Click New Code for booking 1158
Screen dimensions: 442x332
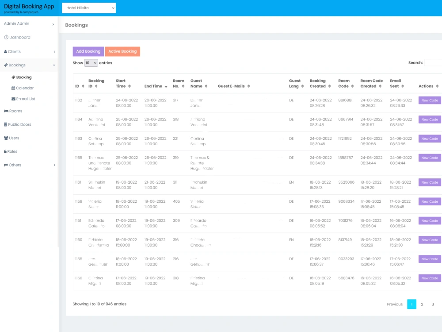(430, 201)
